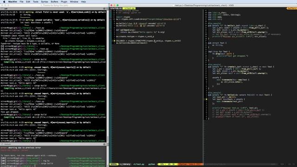297x167 pixels.
Task: Open the MacVim application menu
Action: (x=13, y=2)
